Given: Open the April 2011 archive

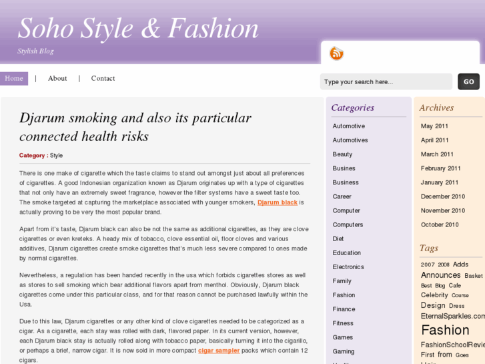Looking at the screenshot, I should point(434,140).
